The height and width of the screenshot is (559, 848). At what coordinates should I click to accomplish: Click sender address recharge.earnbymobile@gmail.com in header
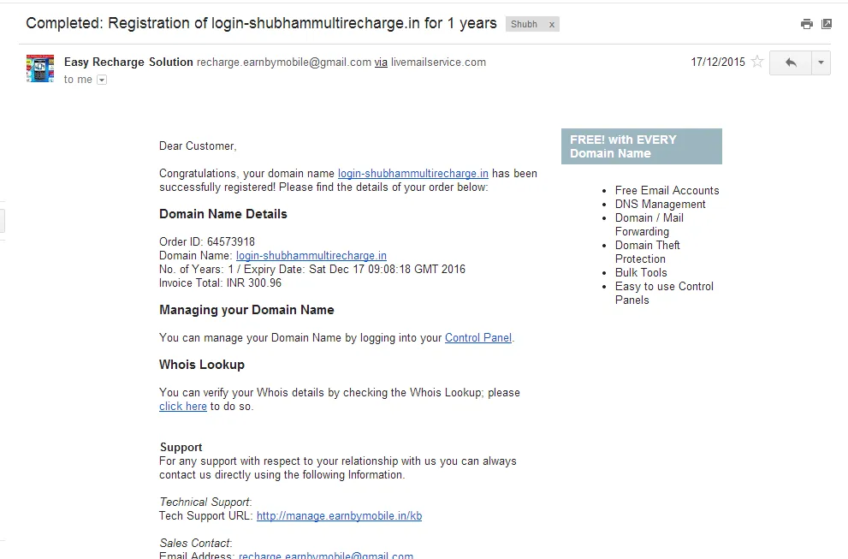[x=284, y=62]
